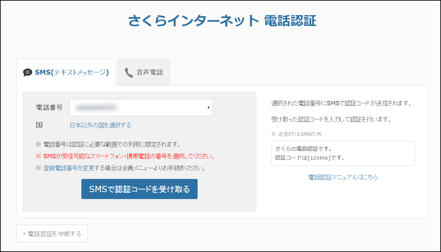The image size is (441, 252).
Task: Select the SMS(テキストメッセージ) tab
Action: (71, 72)
